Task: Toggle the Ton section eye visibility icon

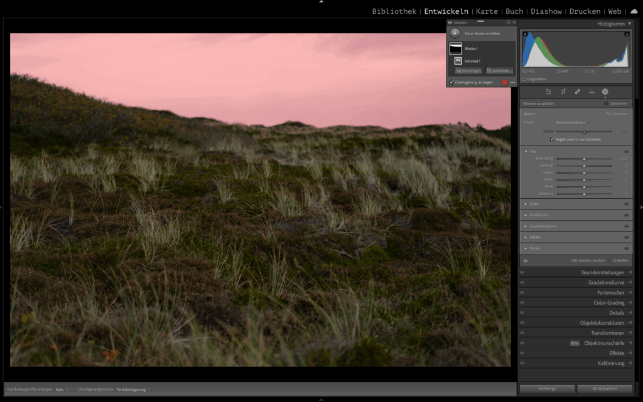Action: tap(626, 151)
